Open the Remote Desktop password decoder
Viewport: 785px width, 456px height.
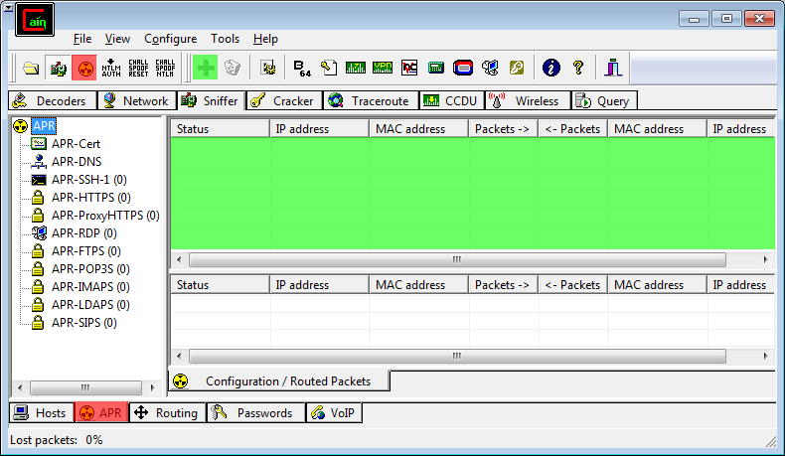click(x=490, y=68)
